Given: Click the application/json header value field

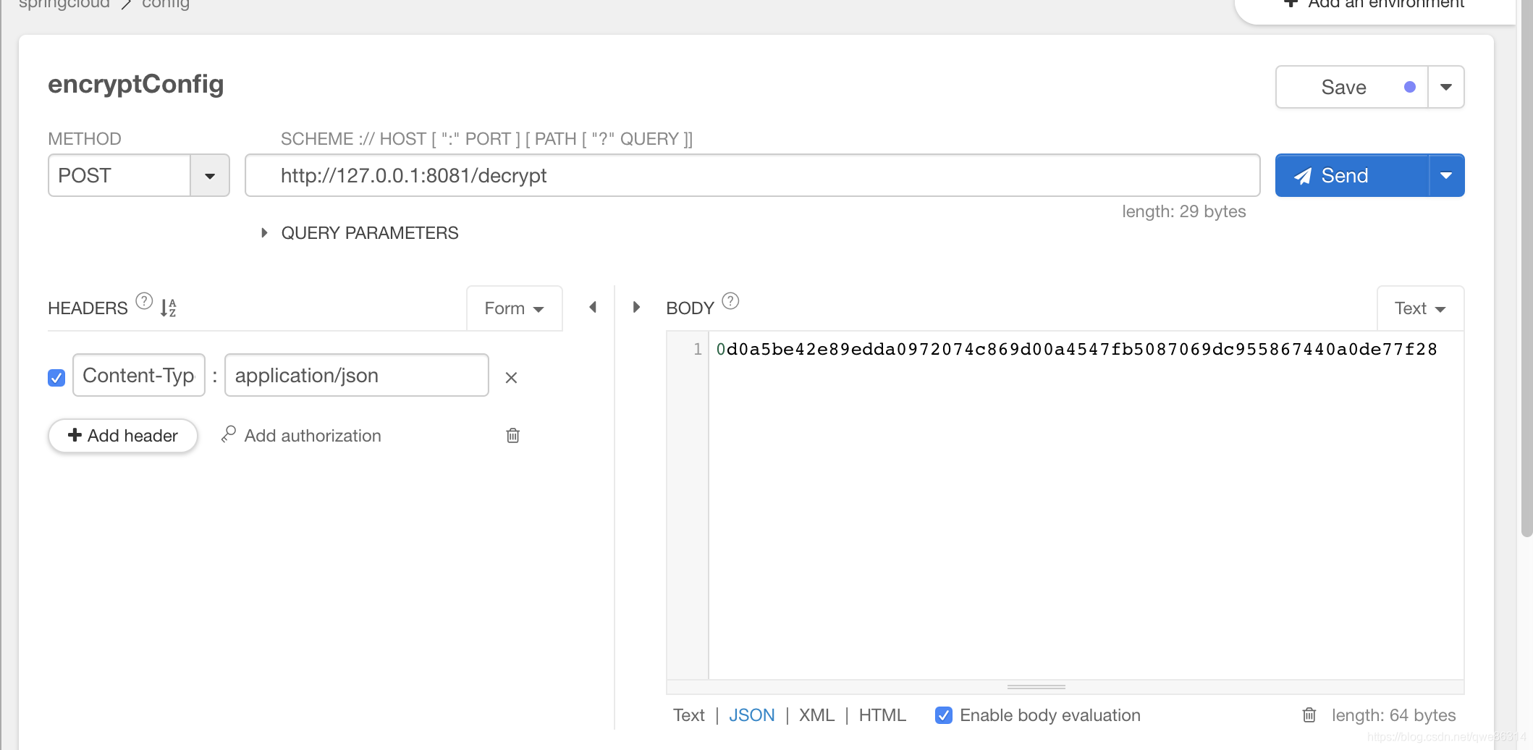Looking at the screenshot, I should [357, 375].
